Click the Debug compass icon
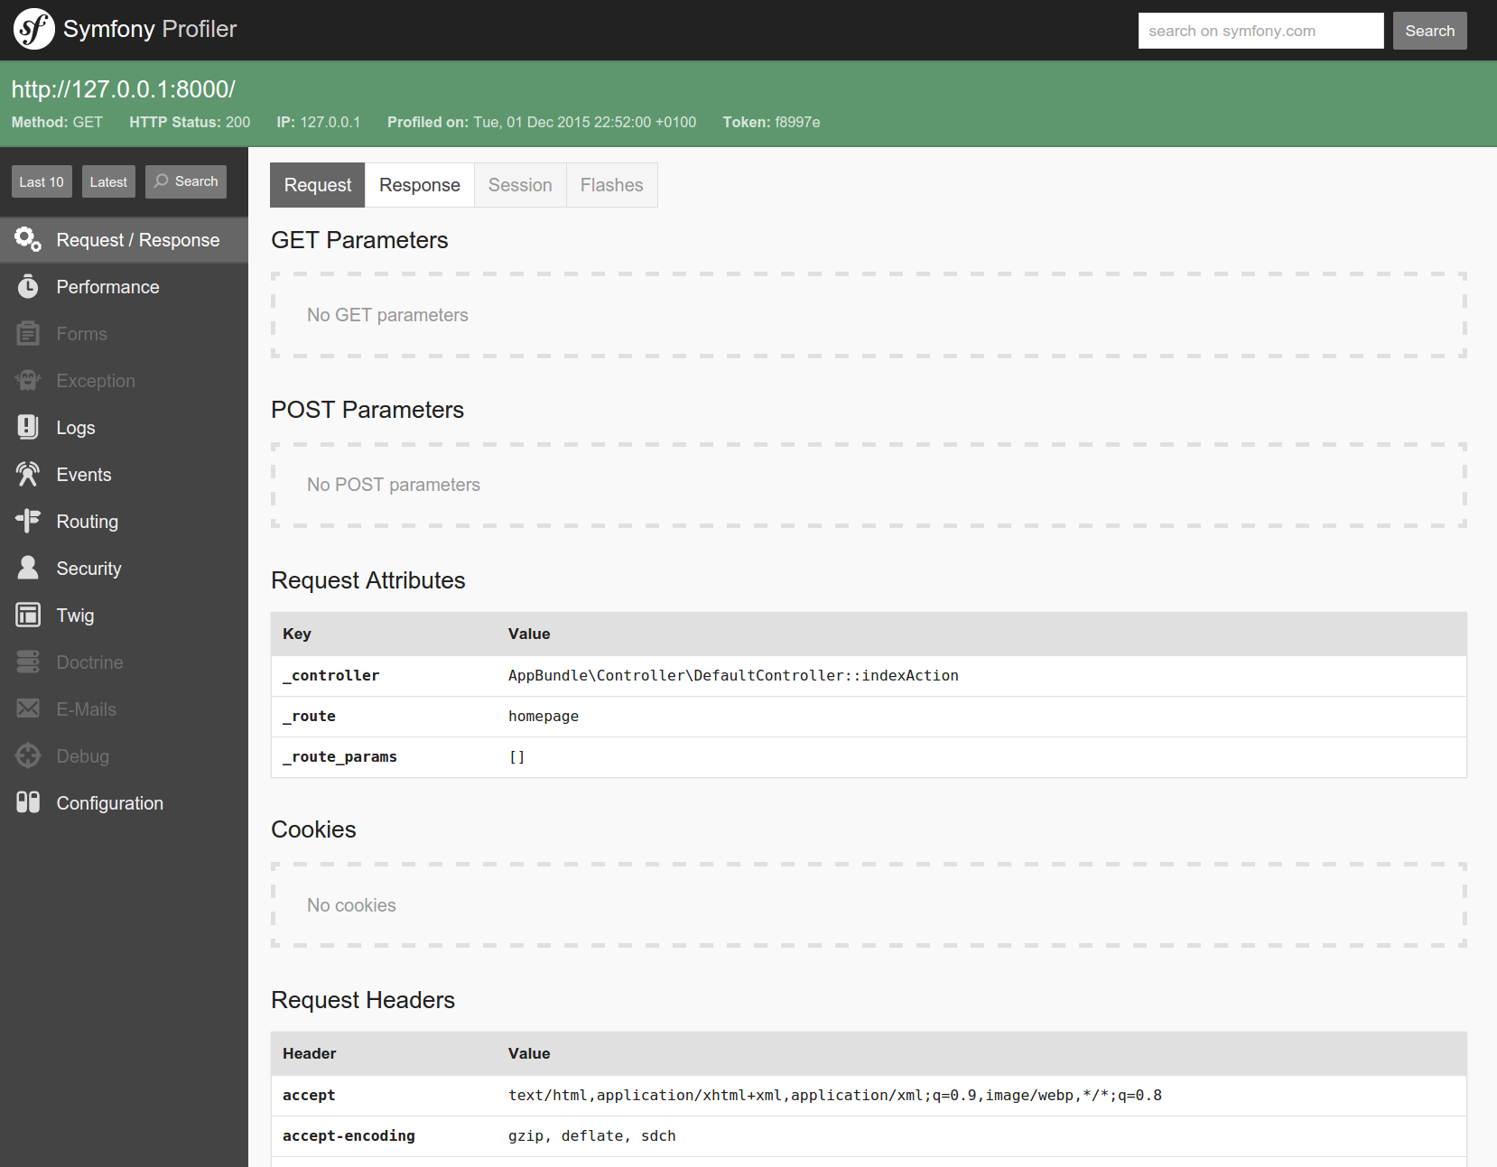Screen dimensions: 1497x1167 pyautogui.click(x=28, y=755)
